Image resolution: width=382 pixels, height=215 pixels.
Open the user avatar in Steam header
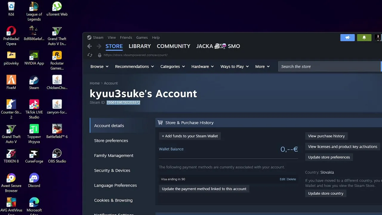tap(378, 38)
